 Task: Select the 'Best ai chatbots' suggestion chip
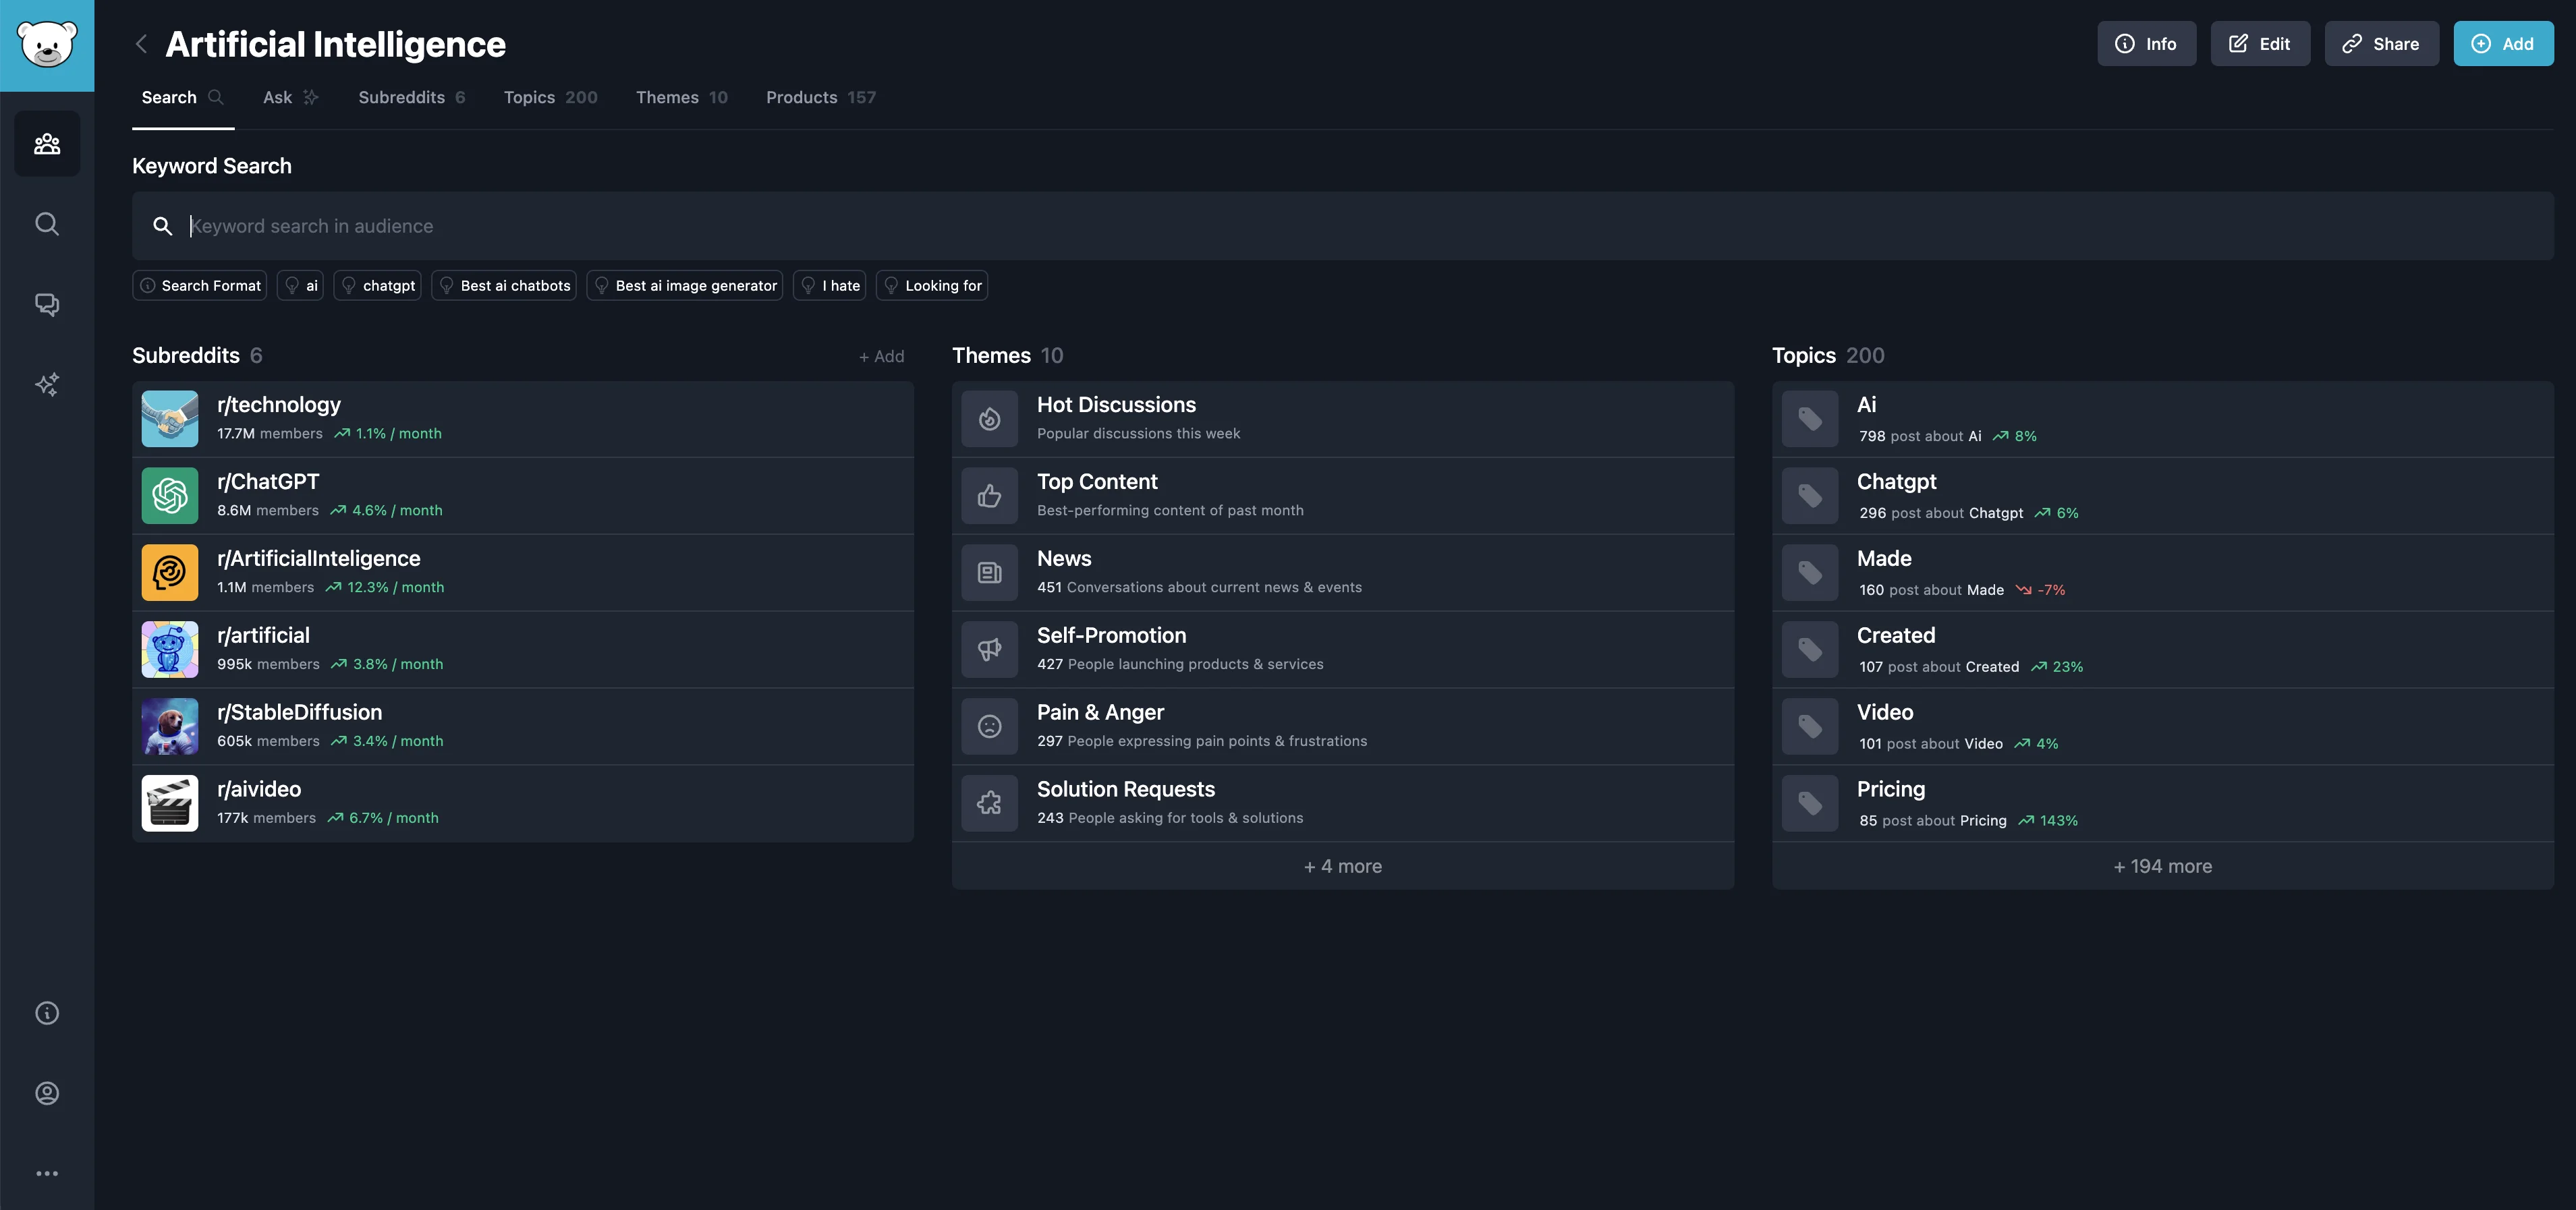(504, 286)
